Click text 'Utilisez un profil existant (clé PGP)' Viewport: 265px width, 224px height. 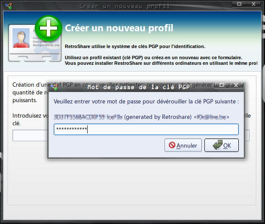tap(104, 58)
